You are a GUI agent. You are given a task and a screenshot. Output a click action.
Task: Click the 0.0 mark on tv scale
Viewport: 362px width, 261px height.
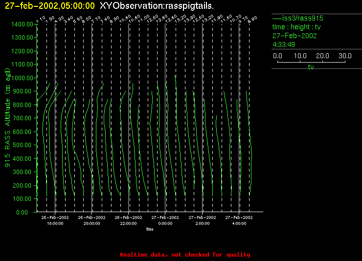pyautogui.click(x=277, y=56)
